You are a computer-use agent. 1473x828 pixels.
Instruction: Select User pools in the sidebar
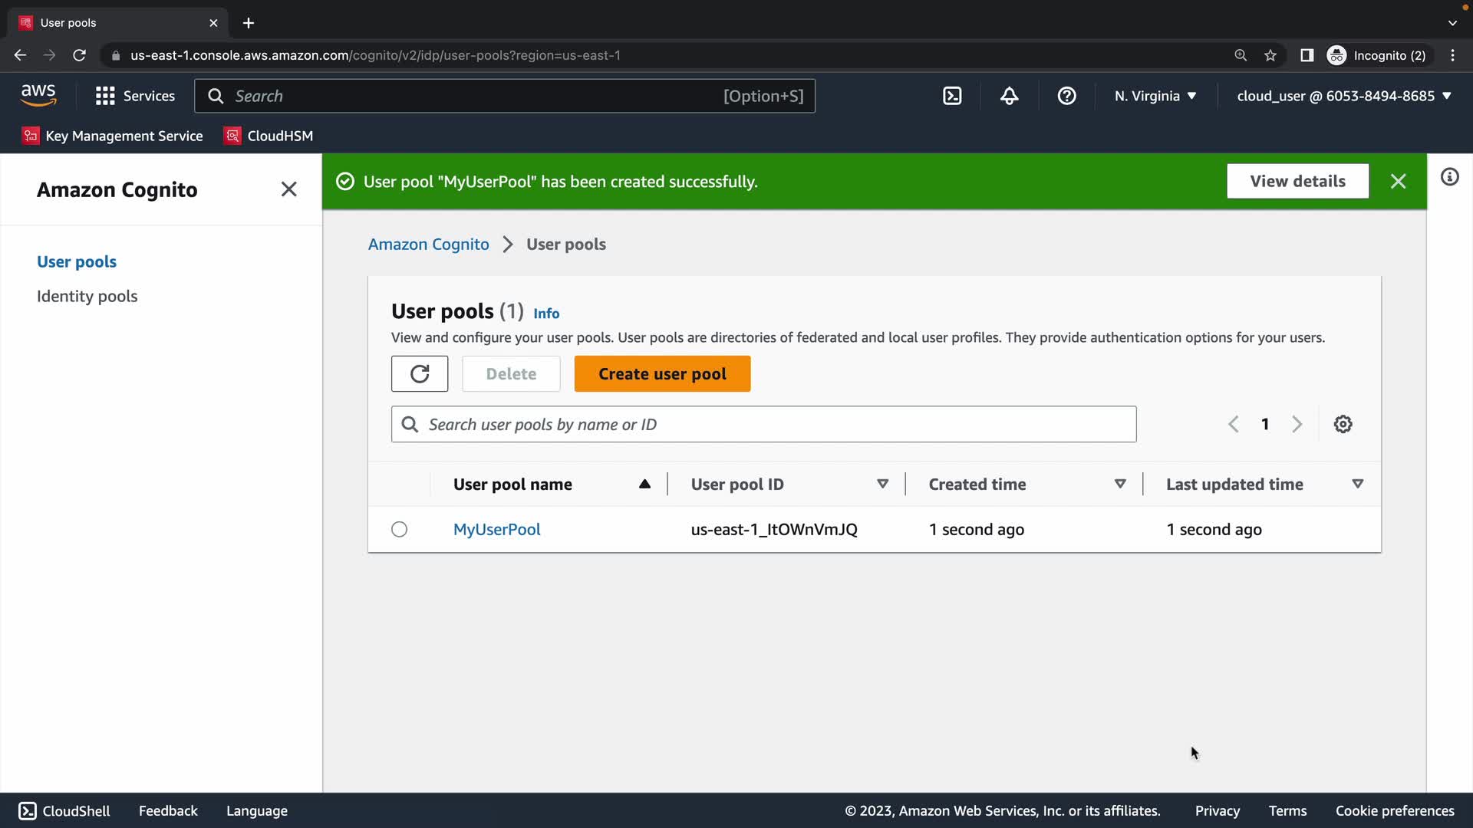click(77, 261)
